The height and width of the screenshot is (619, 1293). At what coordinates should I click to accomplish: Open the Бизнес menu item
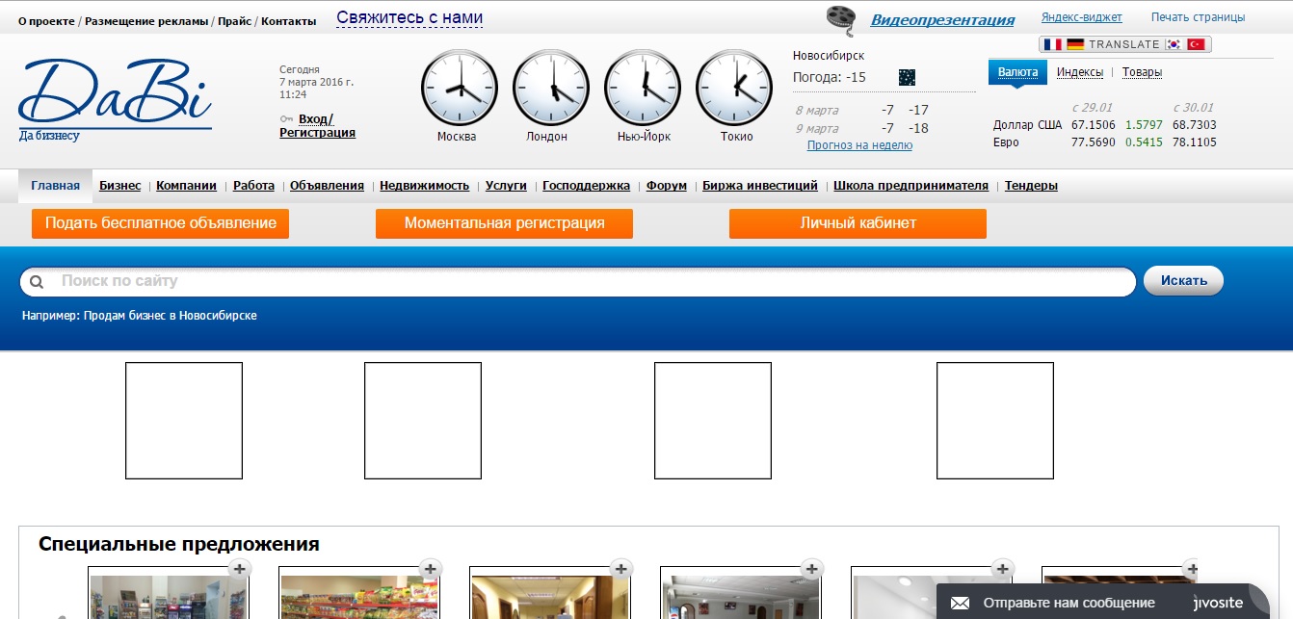pos(120,186)
